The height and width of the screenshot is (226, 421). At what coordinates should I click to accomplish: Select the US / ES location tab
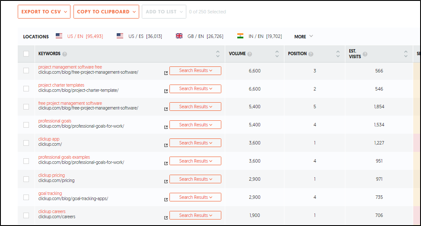tap(140, 37)
